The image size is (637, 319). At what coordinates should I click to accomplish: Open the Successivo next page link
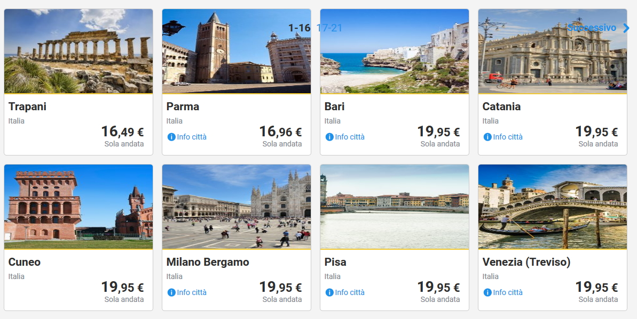[592, 28]
